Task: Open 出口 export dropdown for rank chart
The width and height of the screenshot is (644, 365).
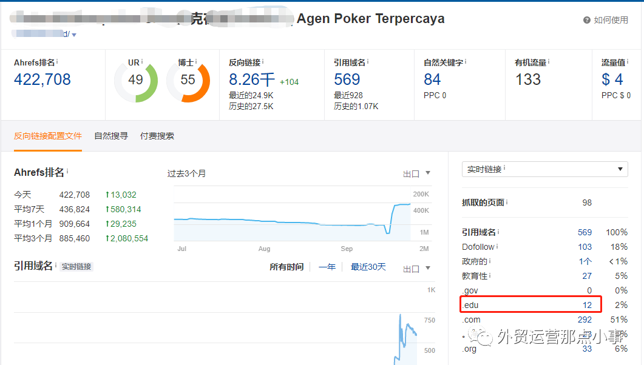Action: pos(416,173)
